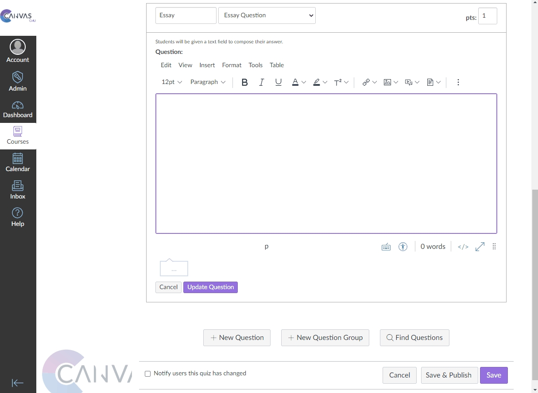Image resolution: width=538 pixels, height=393 pixels.
Task: Open the text color picker
Action: pos(295,82)
